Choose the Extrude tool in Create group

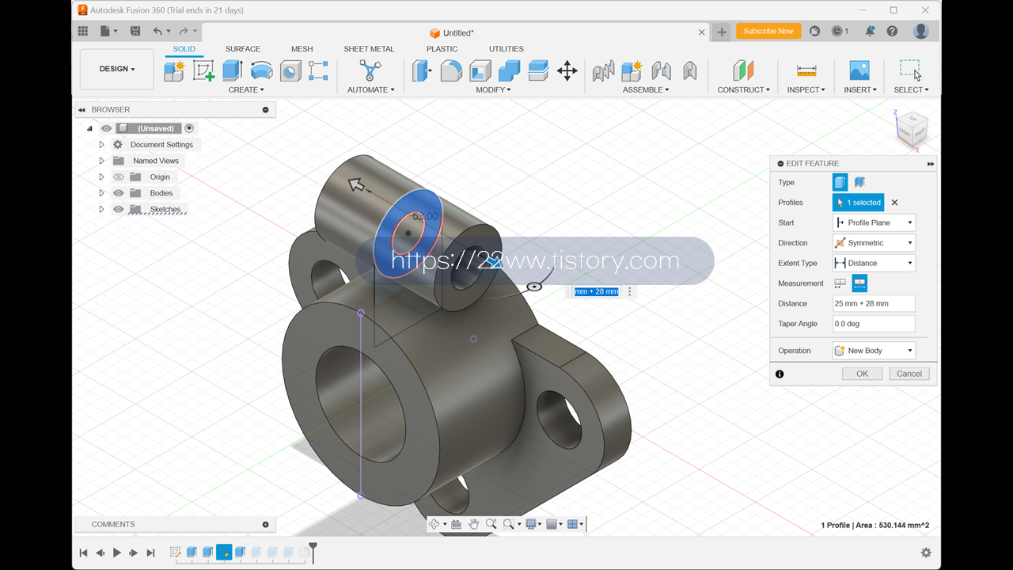pos(232,70)
